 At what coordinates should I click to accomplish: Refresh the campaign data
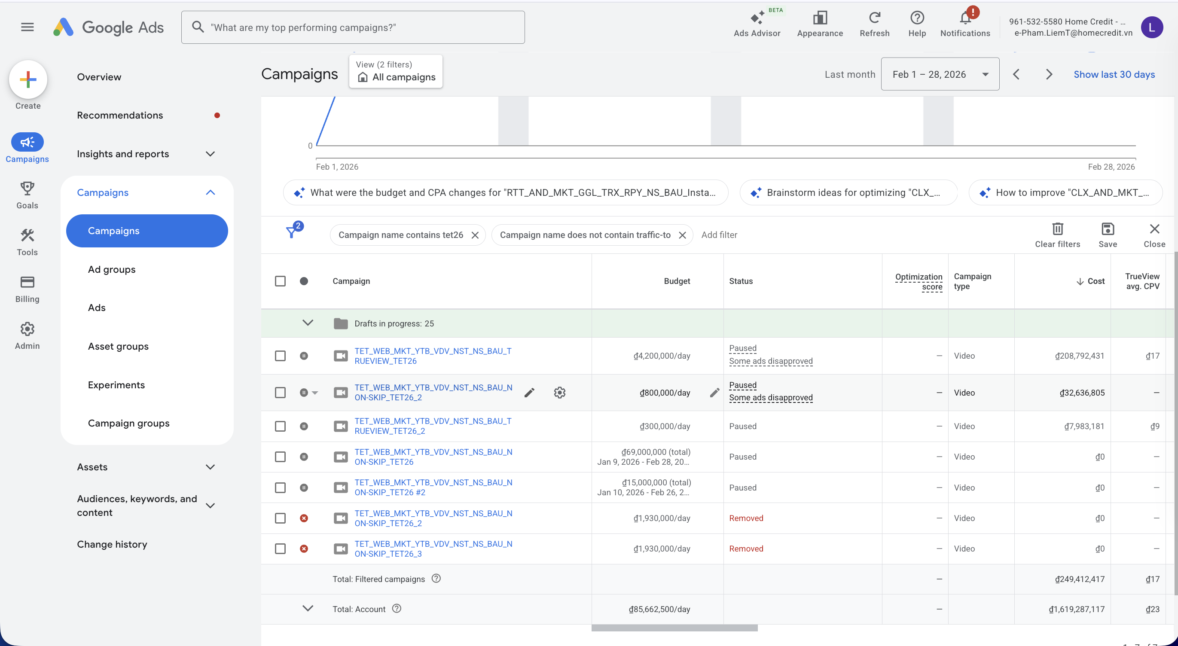pos(874,24)
